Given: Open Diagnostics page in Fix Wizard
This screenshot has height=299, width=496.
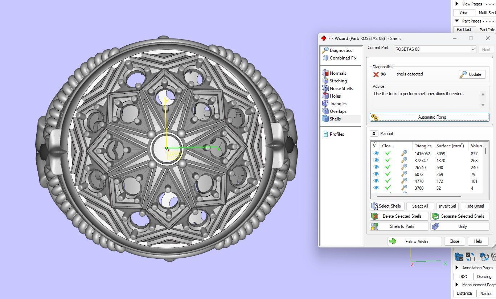Looking at the screenshot, I should point(337,50).
